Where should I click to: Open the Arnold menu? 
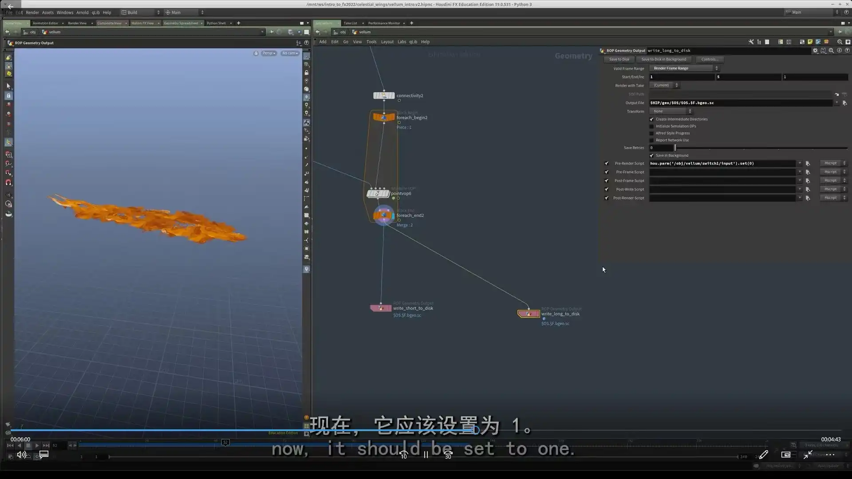click(82, 12)
